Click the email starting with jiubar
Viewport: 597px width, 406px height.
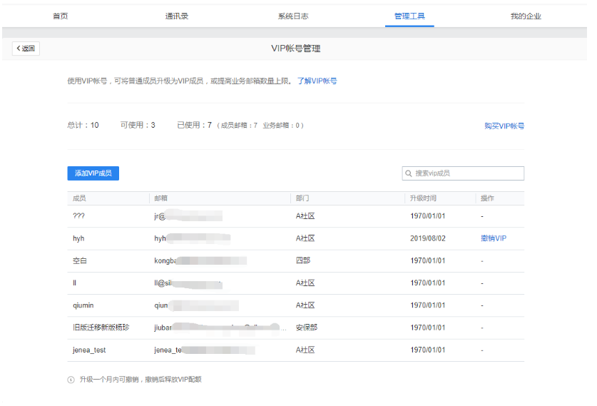[220, 328]
